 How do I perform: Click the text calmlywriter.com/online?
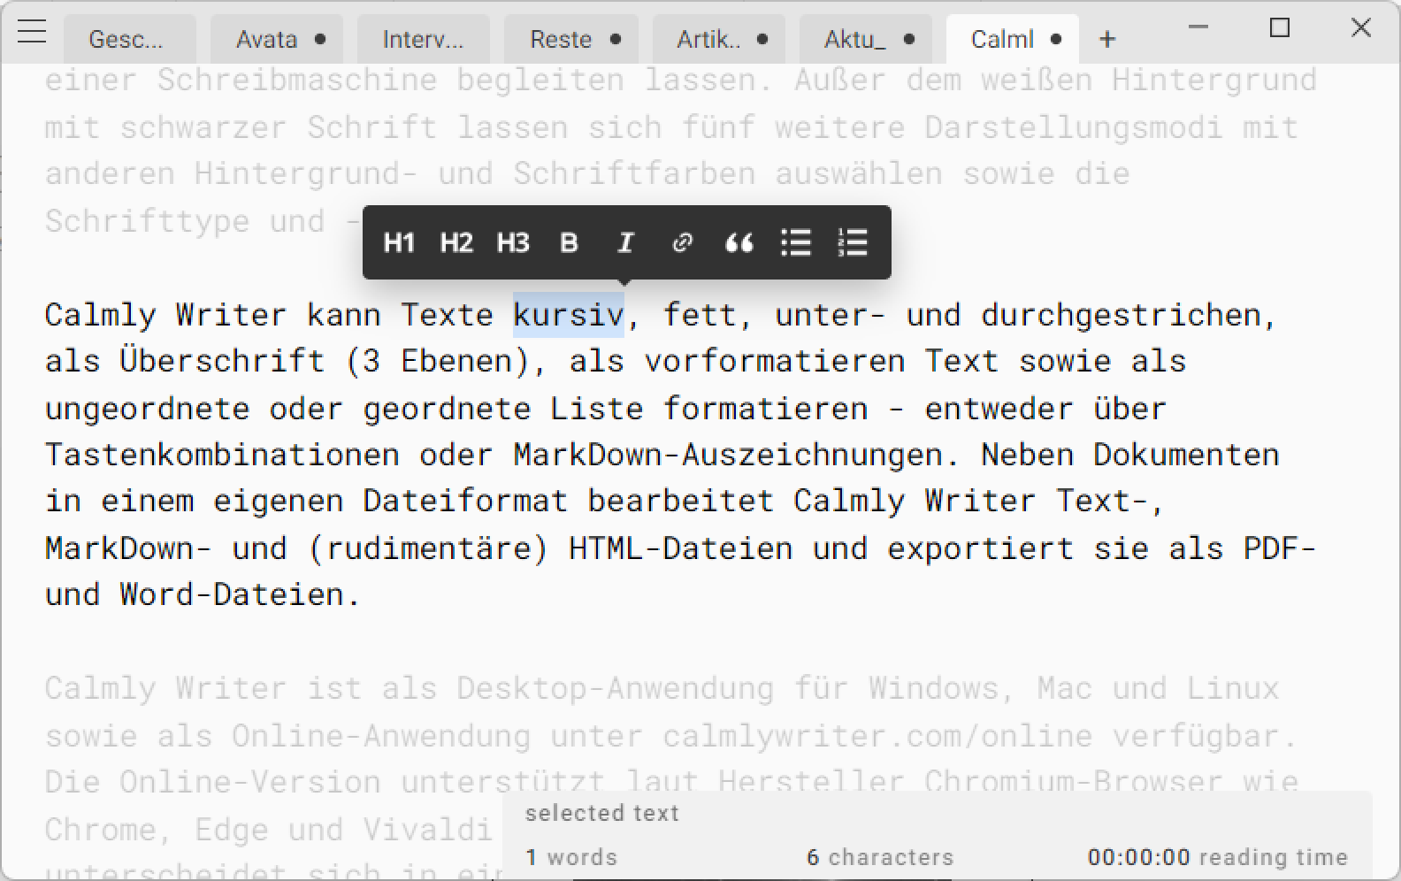(x=877, y=736)
